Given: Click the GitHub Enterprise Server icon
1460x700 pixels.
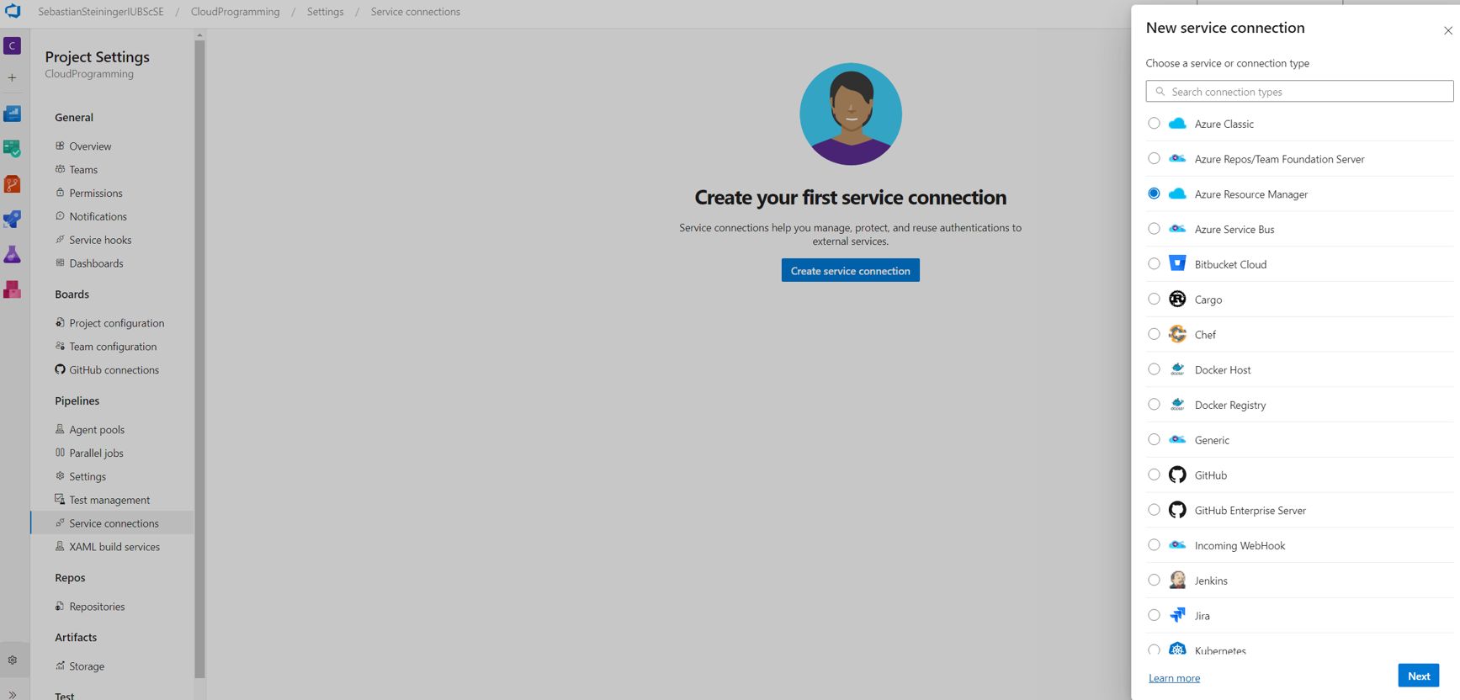Looking at the screenshot, I should click(x=1177, y=510).
